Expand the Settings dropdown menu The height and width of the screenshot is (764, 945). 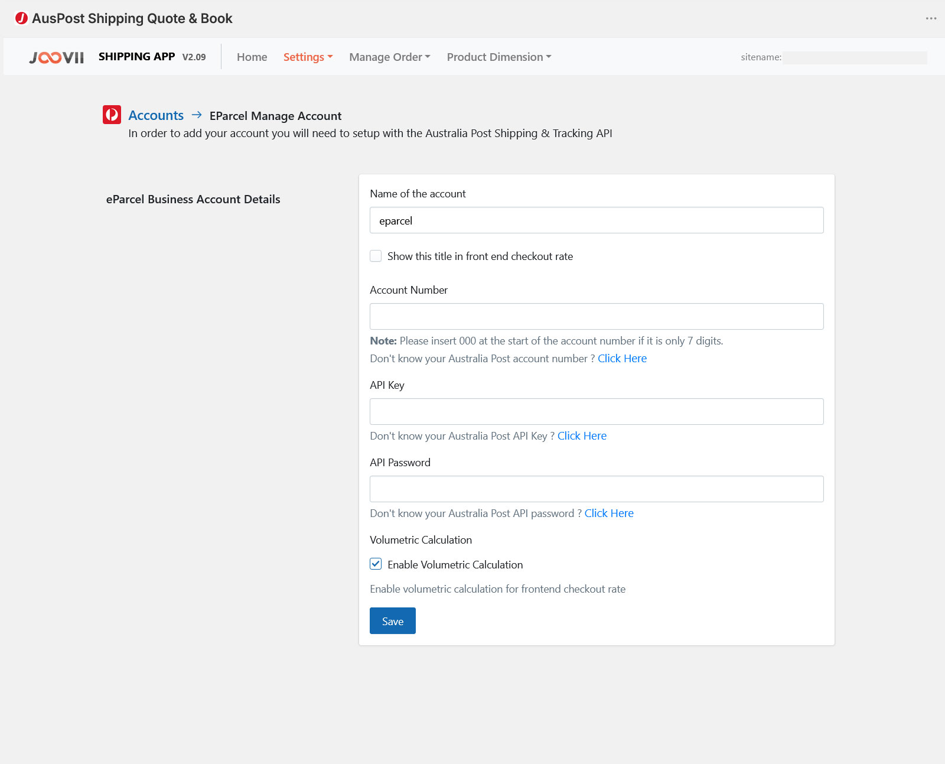(308, 57)
